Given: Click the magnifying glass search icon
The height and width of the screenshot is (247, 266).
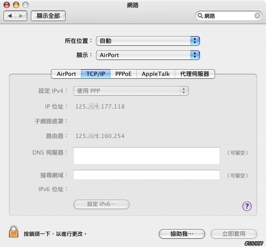Looking at the screenshot, I should [200, 16].
